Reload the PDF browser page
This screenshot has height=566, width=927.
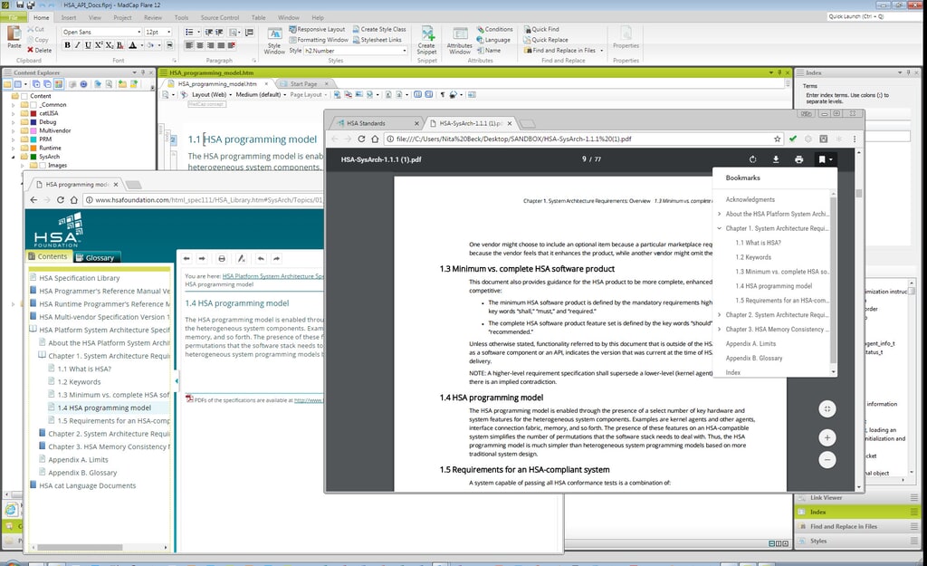(x=361, y=139)
